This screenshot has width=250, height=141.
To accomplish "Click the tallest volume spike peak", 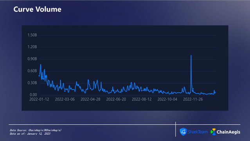I will pos(191,55).
